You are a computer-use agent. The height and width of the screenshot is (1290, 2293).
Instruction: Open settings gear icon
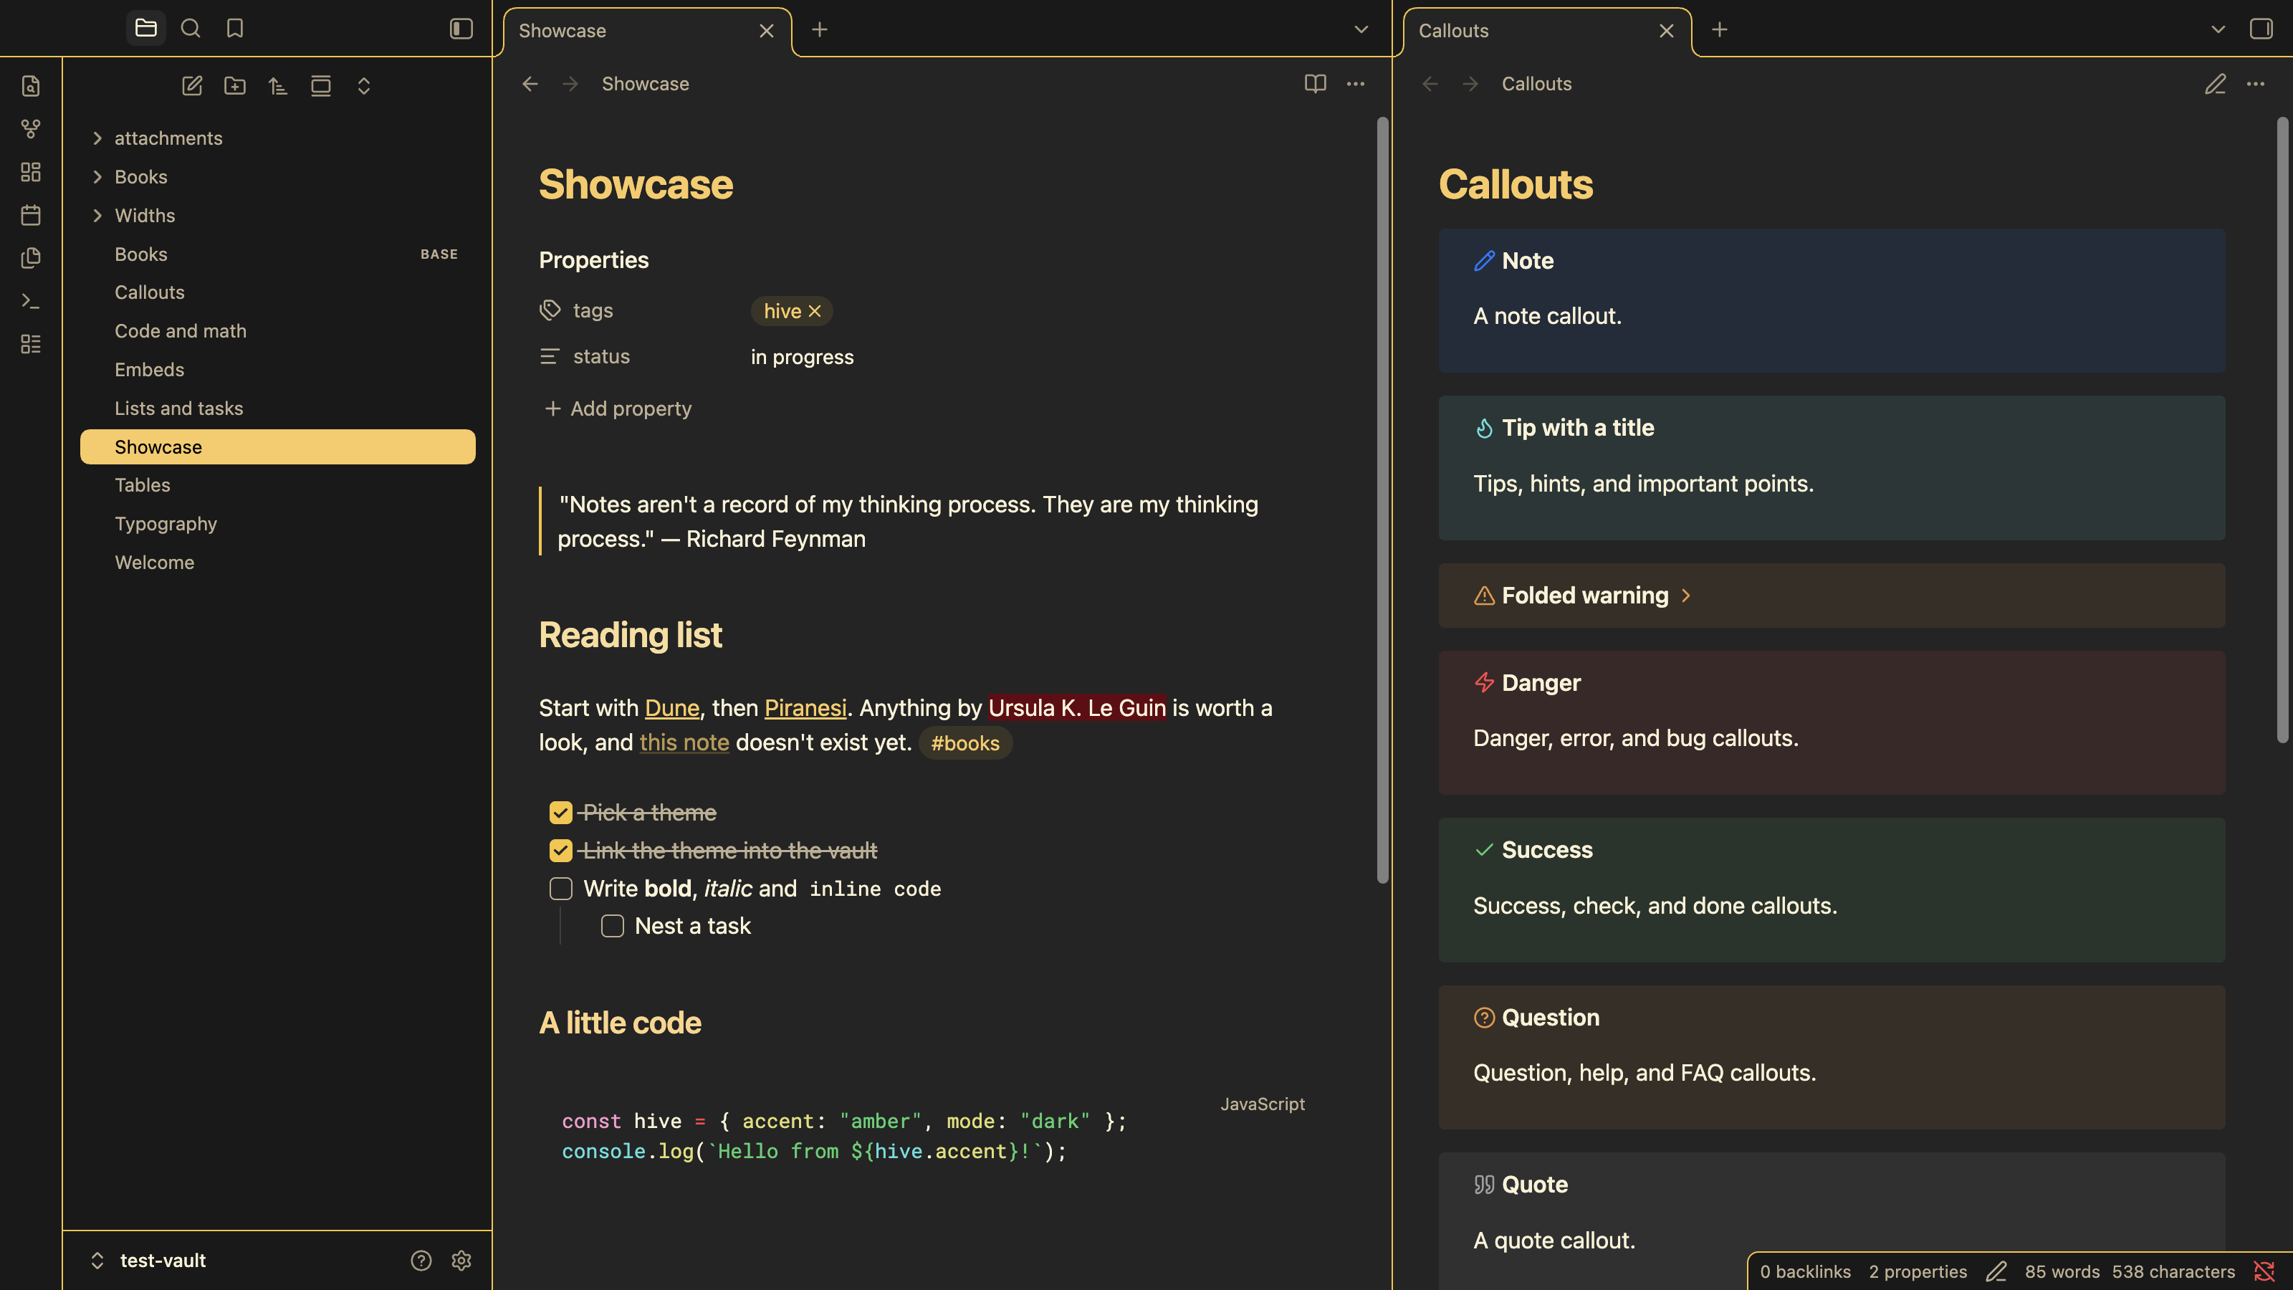461,1261
